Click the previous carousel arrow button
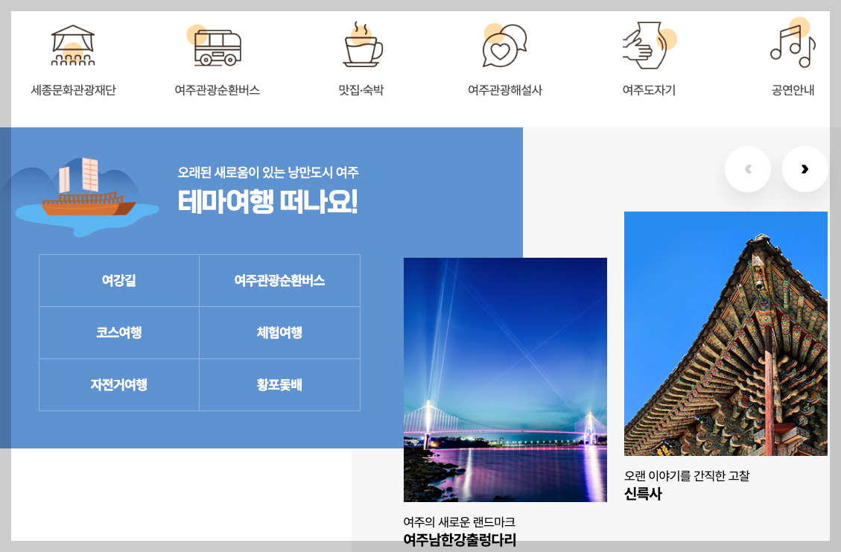Image resolution: width=841 pixels, height=552 pixels. [748, 169]
